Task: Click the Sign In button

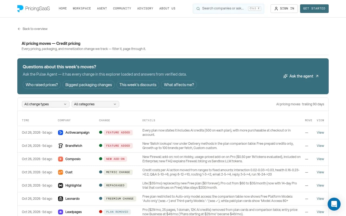Action: 284,9
